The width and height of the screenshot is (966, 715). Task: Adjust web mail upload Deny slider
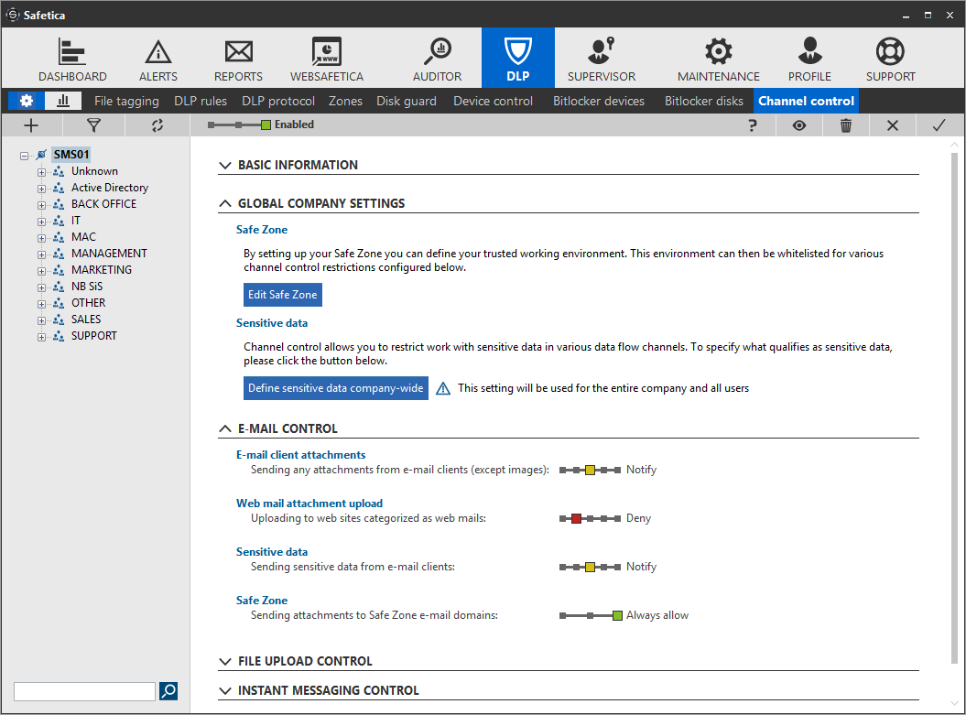click(591, 519)
